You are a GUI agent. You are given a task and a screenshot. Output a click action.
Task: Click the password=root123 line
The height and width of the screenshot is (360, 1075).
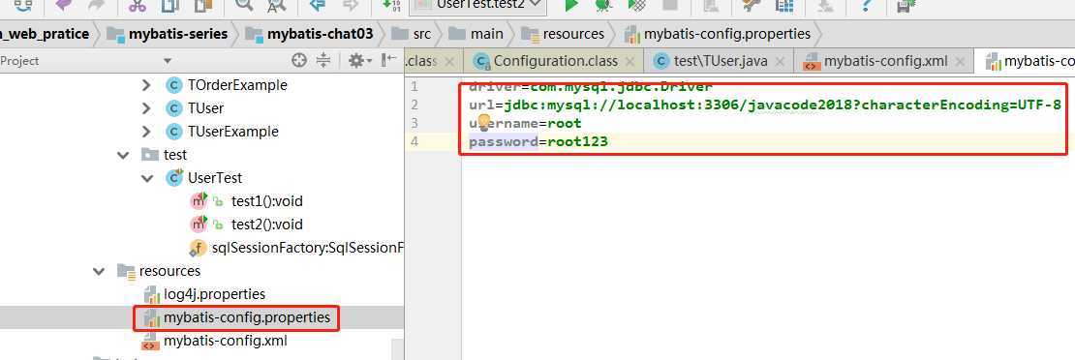tap(538, 142)
